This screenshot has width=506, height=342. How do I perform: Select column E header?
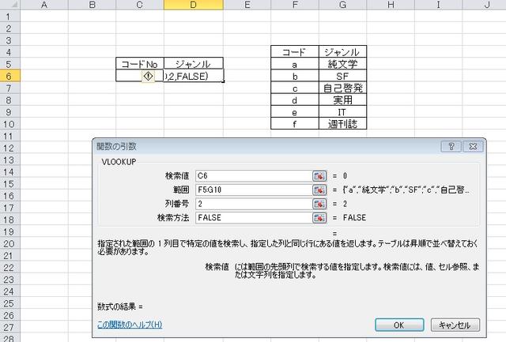247,5
